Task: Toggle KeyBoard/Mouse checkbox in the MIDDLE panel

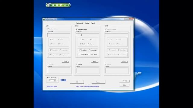Action: 77,29
